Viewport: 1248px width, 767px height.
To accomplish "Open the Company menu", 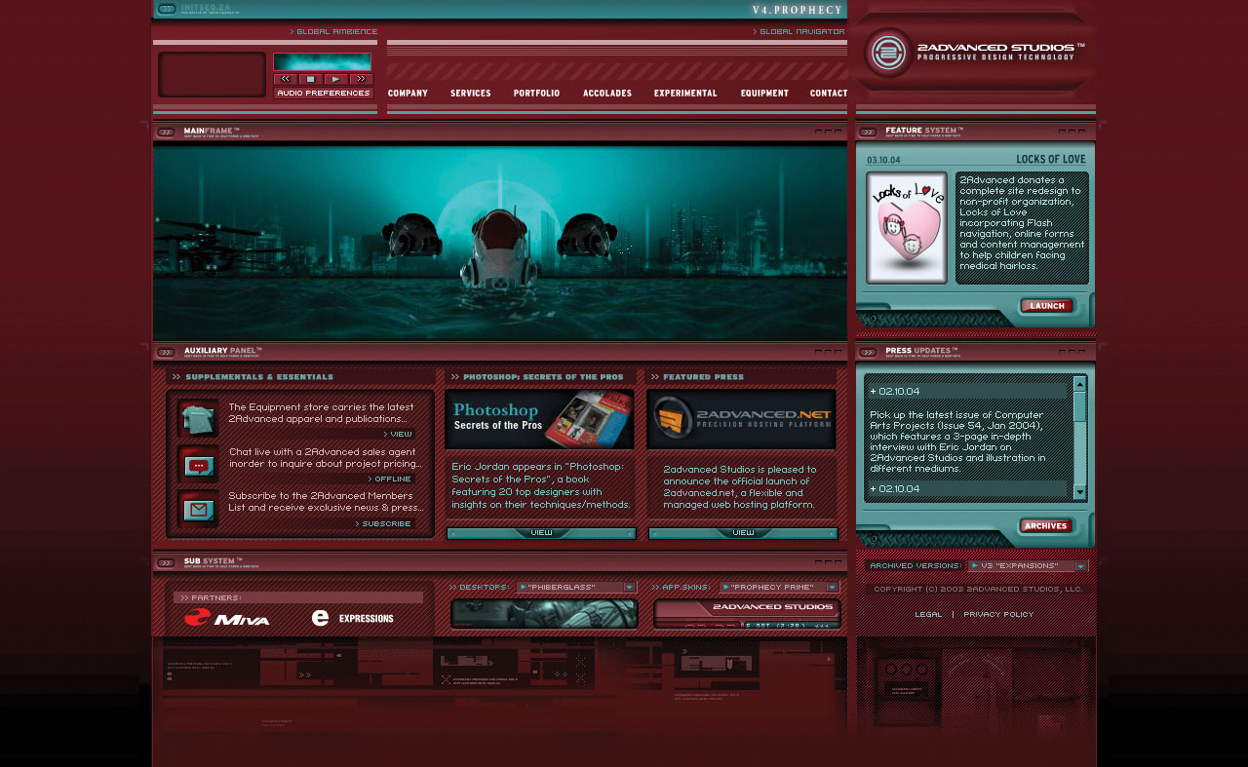I will (408, 94).
